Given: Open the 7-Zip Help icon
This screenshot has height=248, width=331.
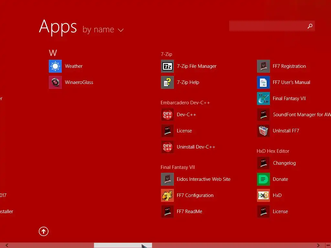Looking at the screenshot, I should tap(167, 82).
